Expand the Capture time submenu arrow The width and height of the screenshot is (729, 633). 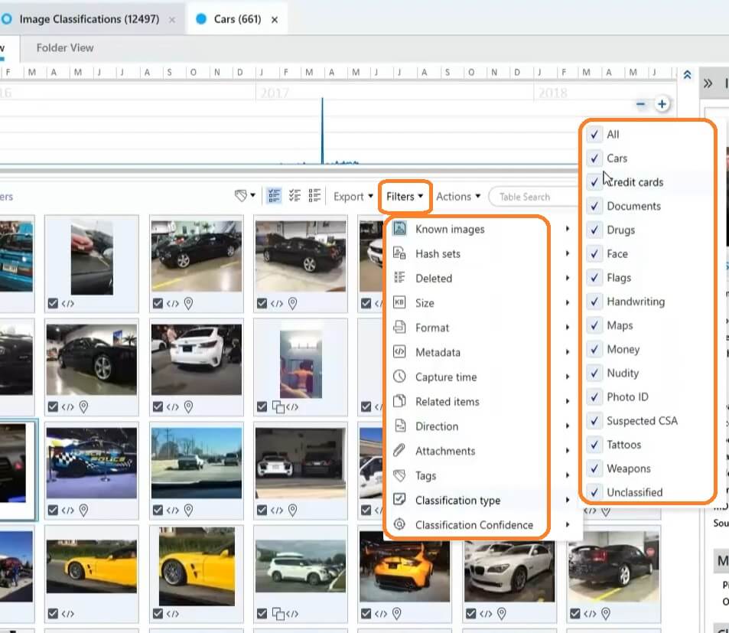pos(568,377)
